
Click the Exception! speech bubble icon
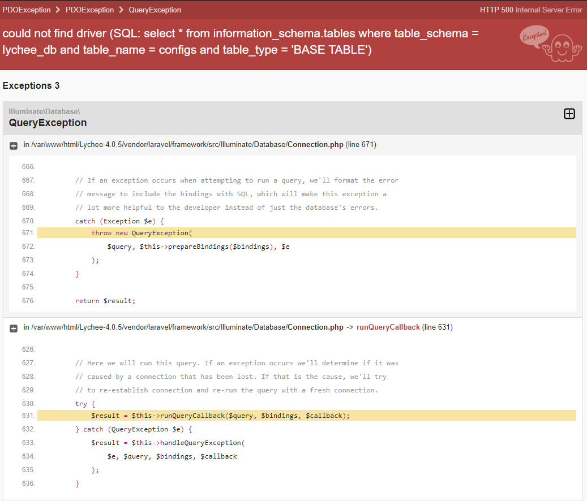[x=534, y=35]
